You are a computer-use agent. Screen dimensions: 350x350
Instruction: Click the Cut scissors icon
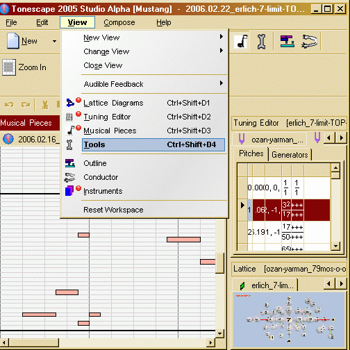point(45,105)
